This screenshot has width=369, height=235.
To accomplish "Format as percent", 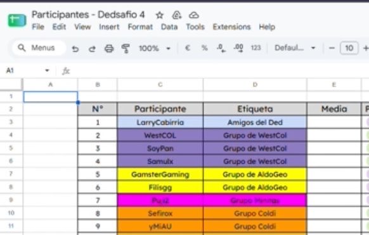I will coord(205,48).
